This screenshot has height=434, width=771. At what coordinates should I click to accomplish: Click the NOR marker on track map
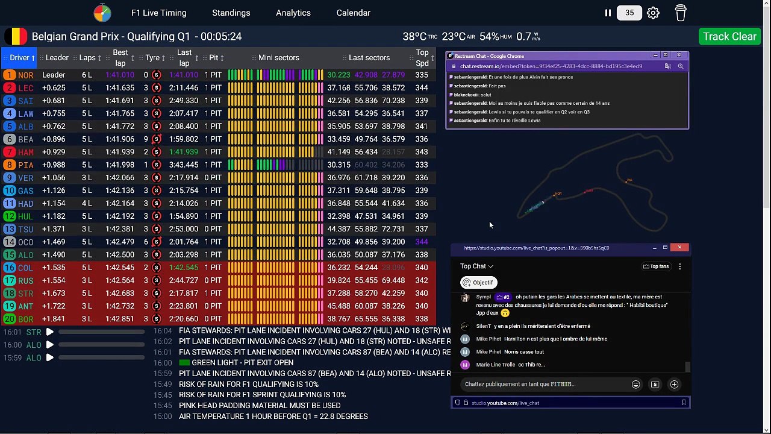[555, 195]
